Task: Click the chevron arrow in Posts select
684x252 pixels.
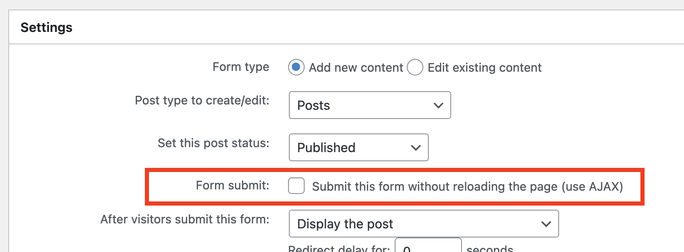Action: [x=438, y=106]
